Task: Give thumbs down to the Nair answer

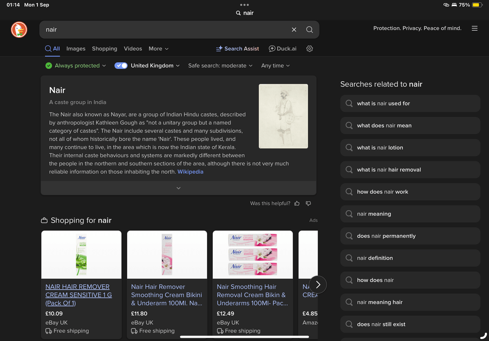Action: click(x=308, y=203)
